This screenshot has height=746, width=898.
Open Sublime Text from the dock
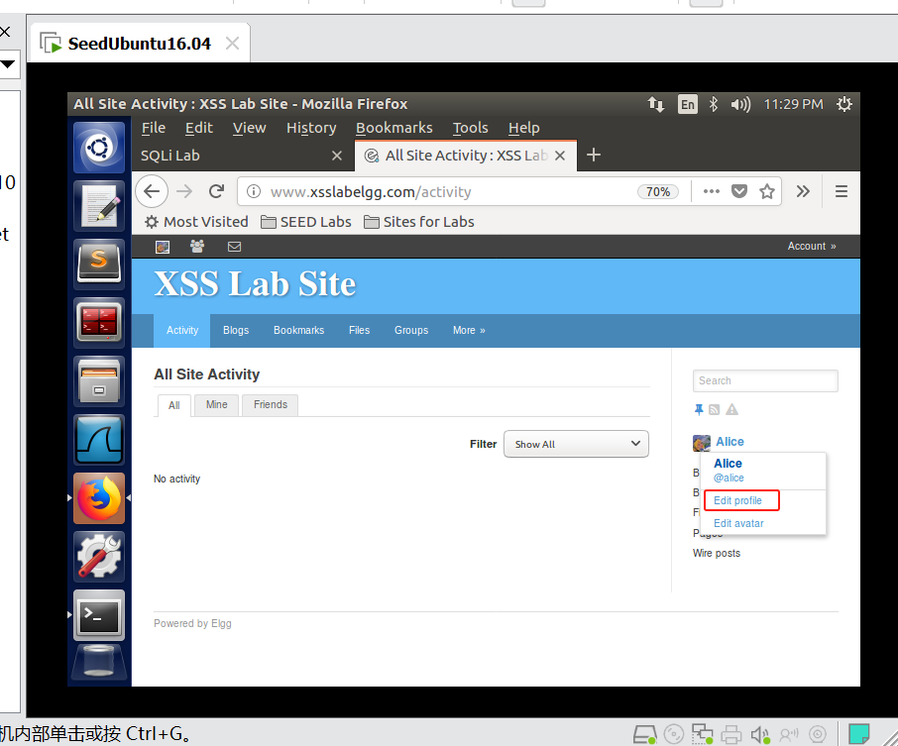tap(99, 264)
